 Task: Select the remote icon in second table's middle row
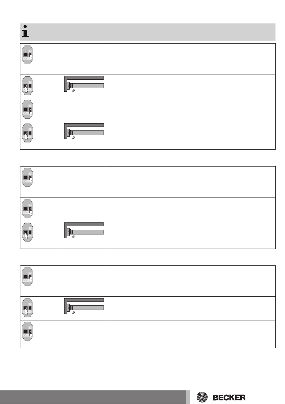pos(28,209)
